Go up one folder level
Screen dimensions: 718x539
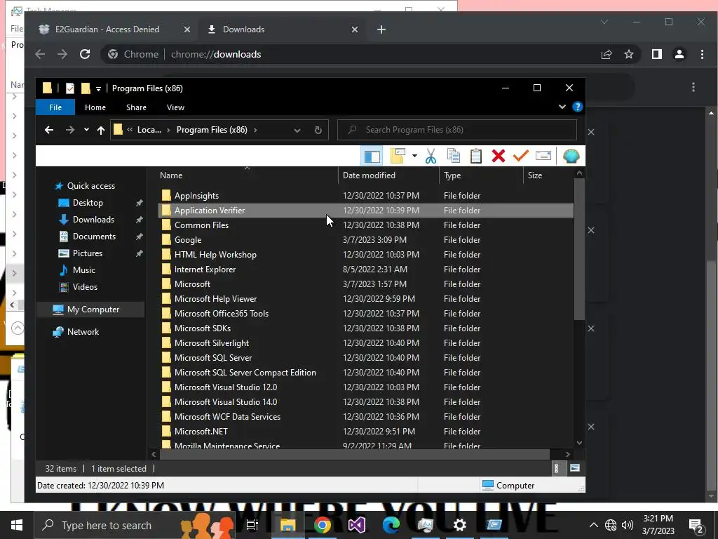click(x=101, y=130)
